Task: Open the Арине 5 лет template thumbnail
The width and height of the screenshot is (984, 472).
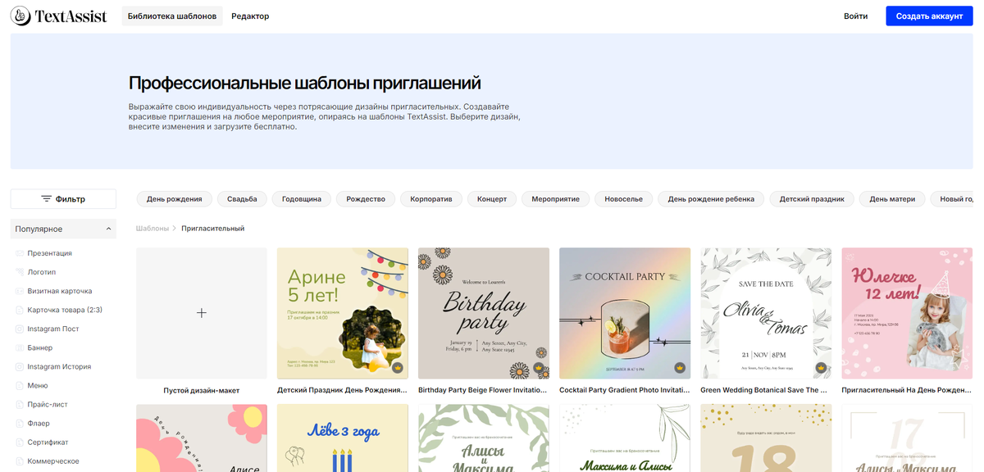Action: pyautogui.click(x=343, y=313)
